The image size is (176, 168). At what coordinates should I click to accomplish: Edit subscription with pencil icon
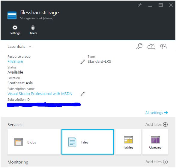(x=82, y=94)
